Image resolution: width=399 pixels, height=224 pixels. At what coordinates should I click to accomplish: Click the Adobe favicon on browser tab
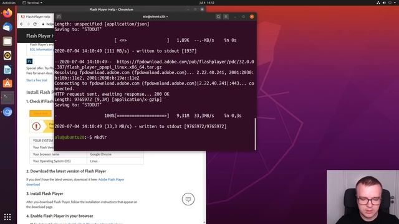click(x=22, y=17)
